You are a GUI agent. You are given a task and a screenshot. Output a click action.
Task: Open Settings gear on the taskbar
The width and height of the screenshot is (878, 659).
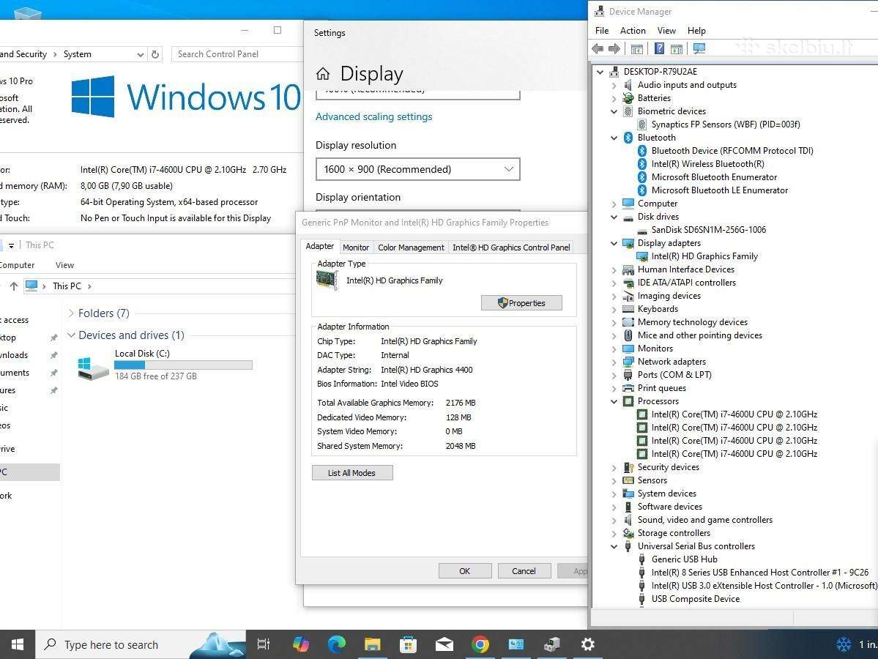coord(587,644)
